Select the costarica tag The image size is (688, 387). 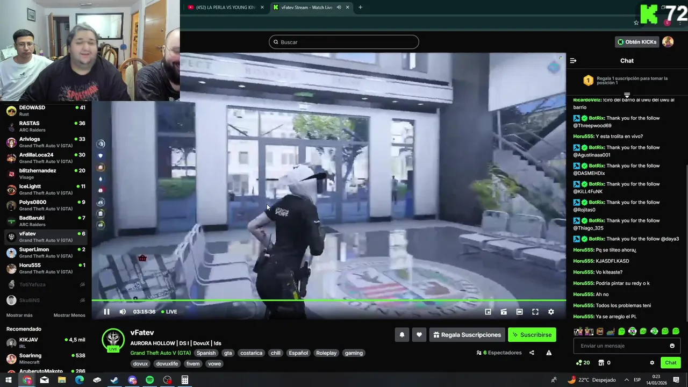click(x=251, y=353)
